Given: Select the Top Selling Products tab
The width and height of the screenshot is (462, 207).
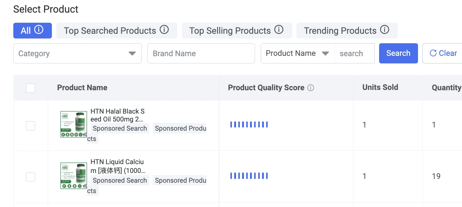Looking at the screenshot, I should pos(230,31).
